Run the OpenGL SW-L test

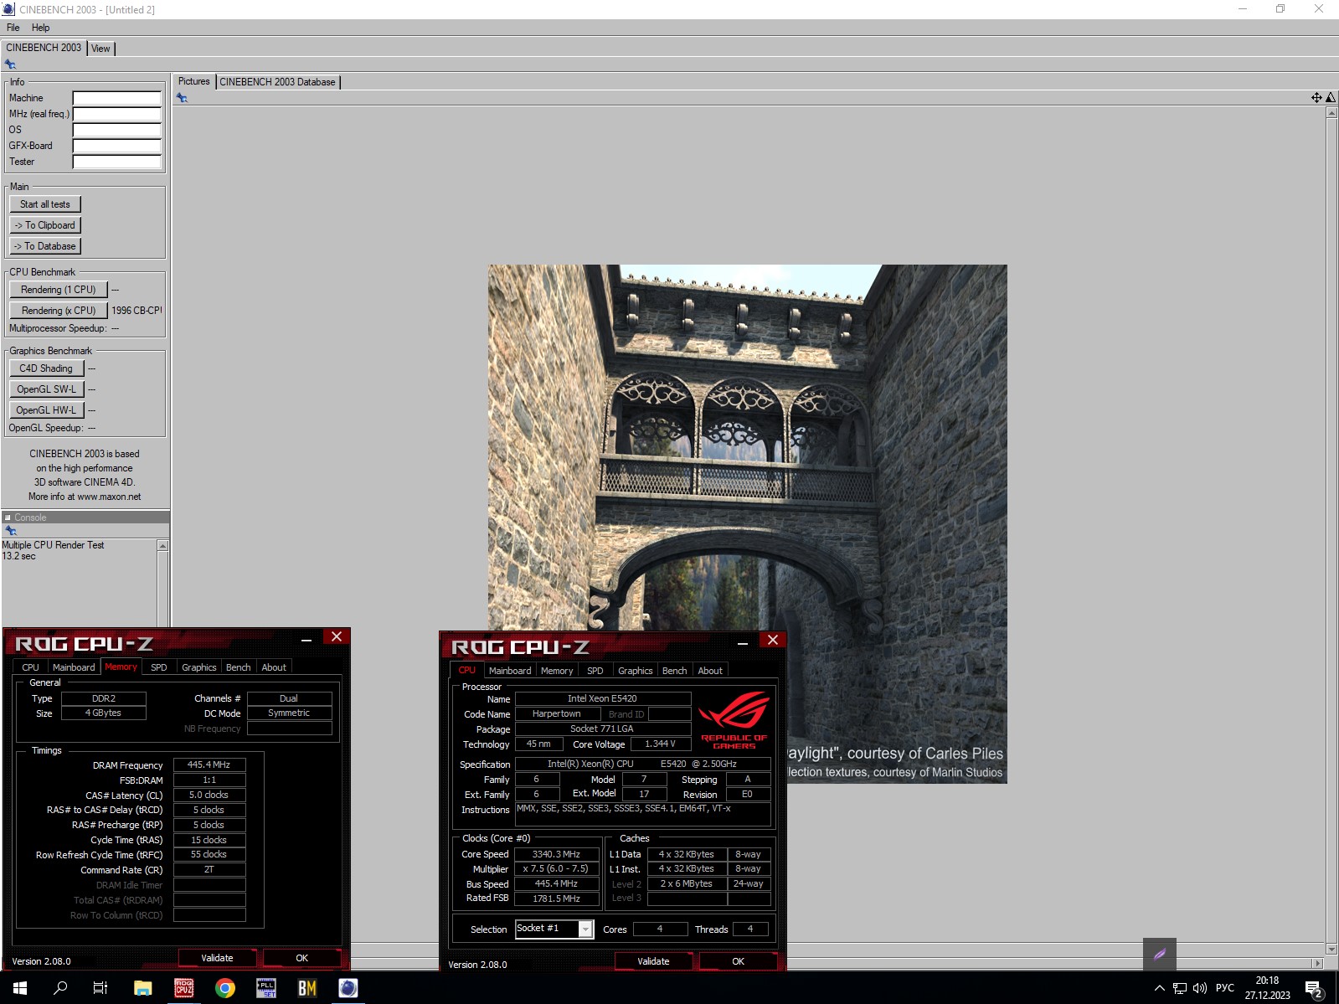coord(46,389)
